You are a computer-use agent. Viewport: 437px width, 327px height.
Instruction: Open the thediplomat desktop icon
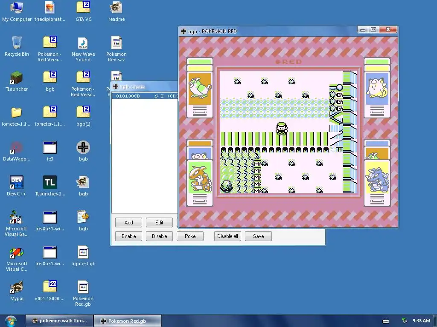point(50,11)
